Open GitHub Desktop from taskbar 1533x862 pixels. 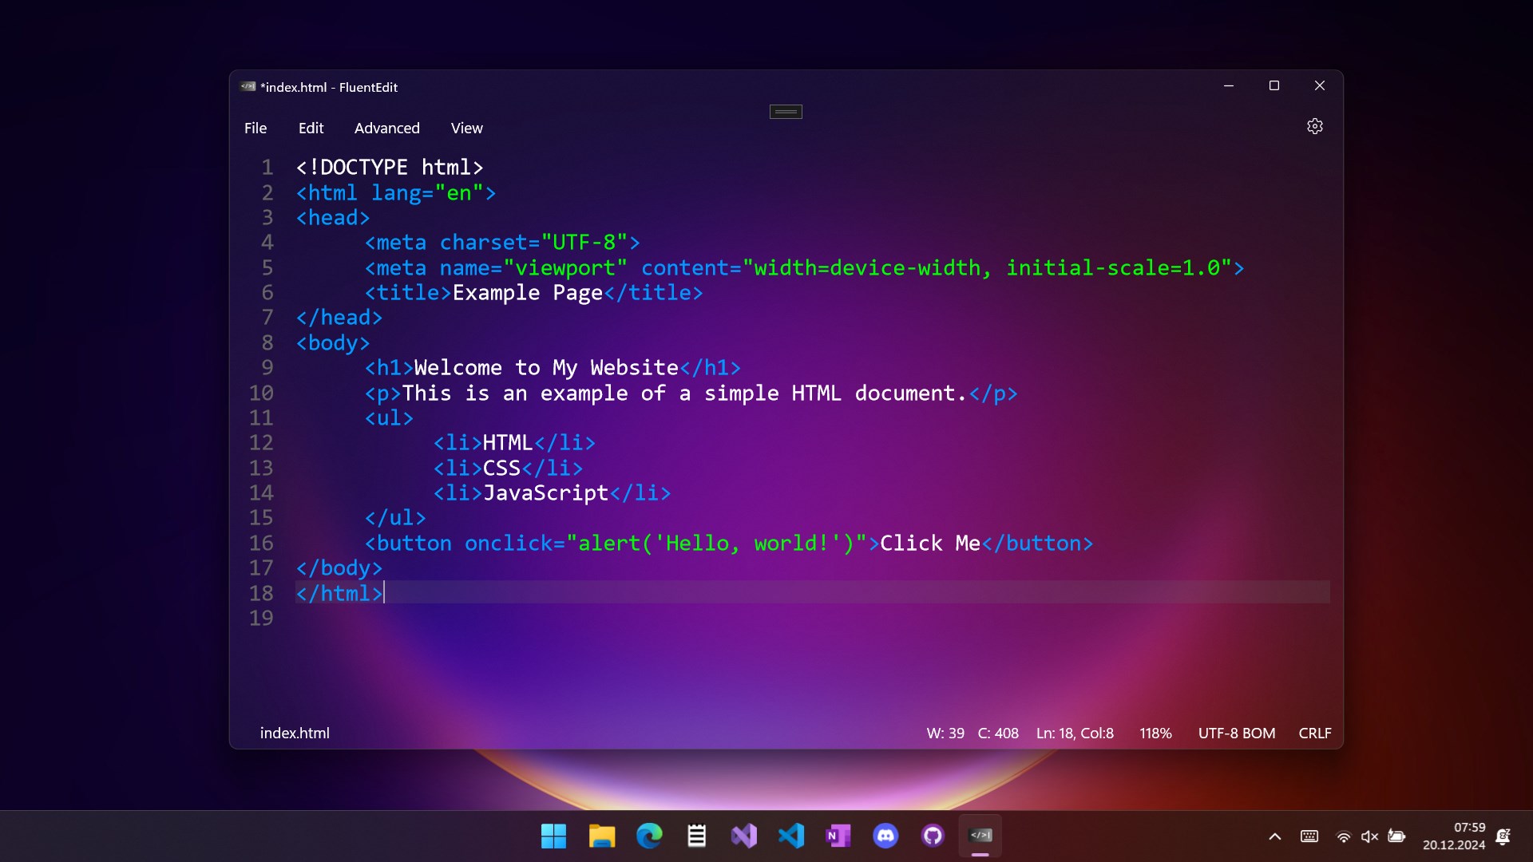coord(933,836)
